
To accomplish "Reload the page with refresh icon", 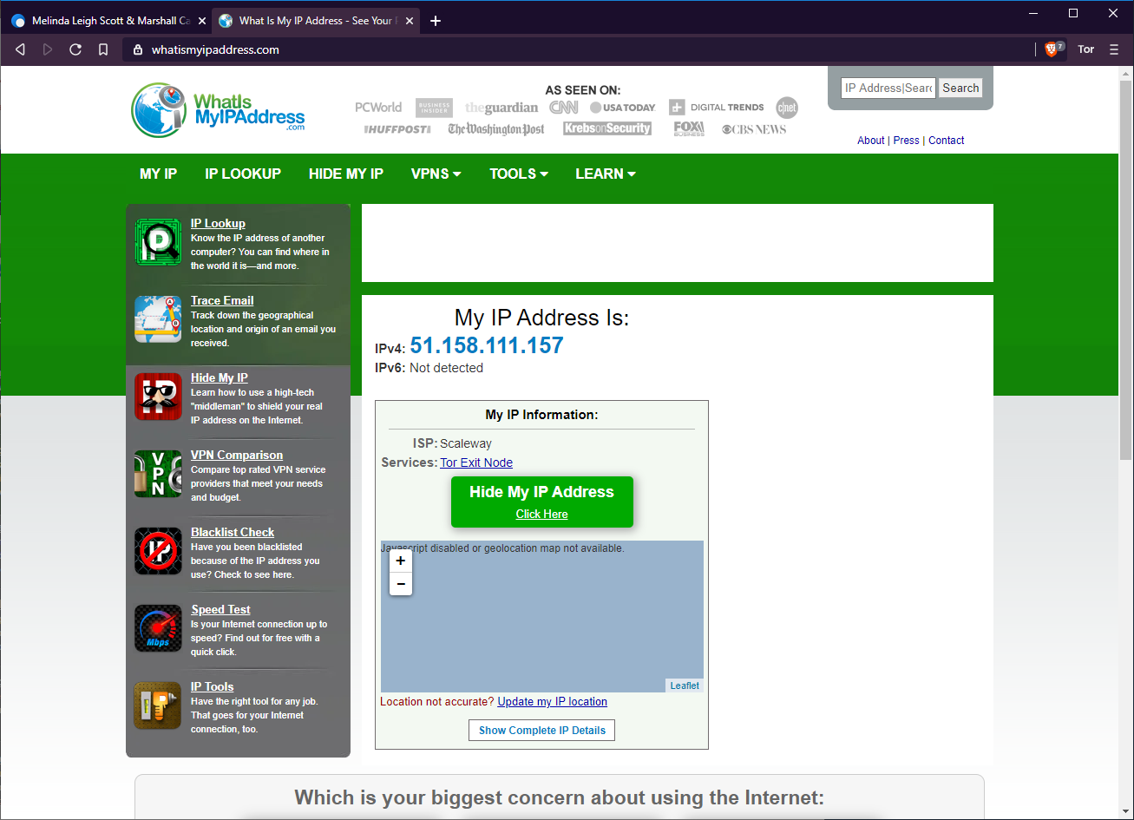I will tap(75, 49).
